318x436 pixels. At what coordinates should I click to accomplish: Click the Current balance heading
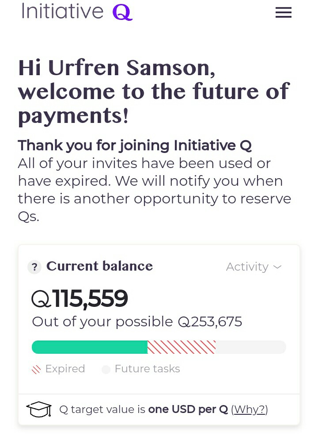(x=99, y=266)
